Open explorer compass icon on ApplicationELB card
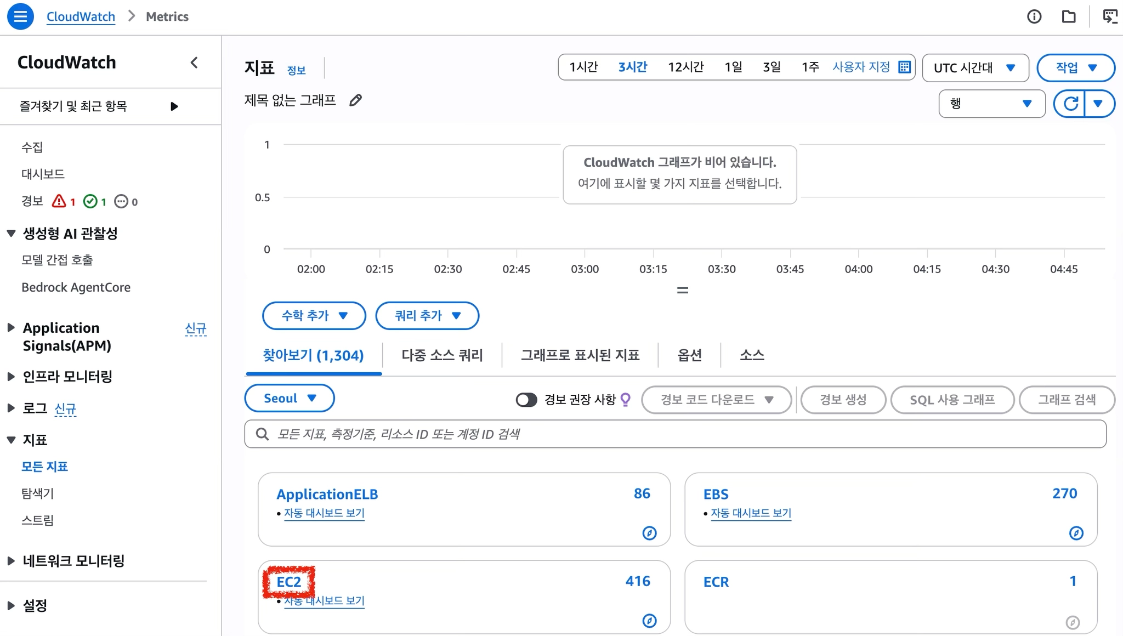1123x636 pixels. 650,533
